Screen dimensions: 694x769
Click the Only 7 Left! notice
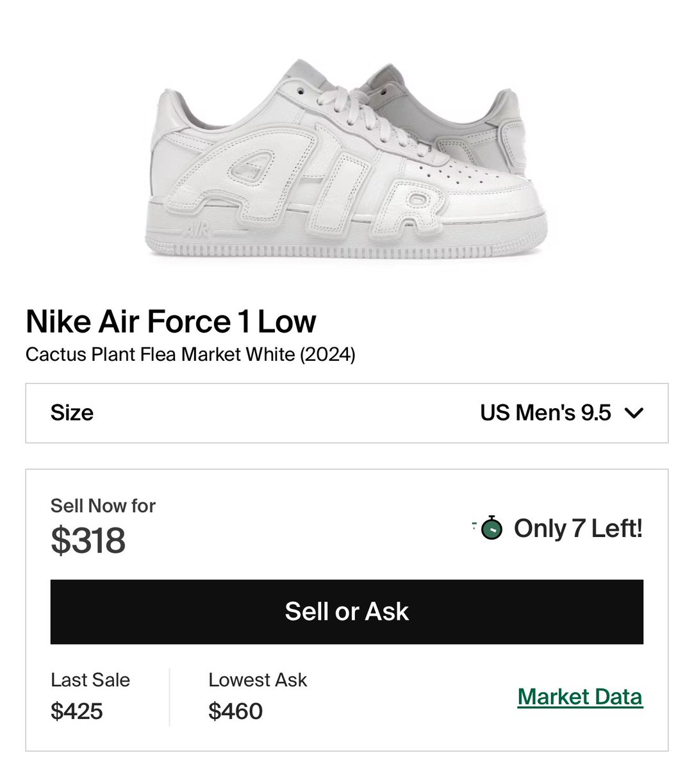click(577, 529)
